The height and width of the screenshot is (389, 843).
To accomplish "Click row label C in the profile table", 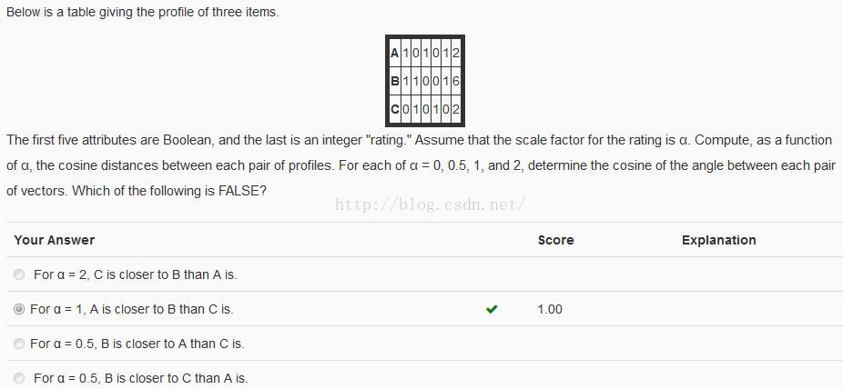I will [x=394, y=109].
